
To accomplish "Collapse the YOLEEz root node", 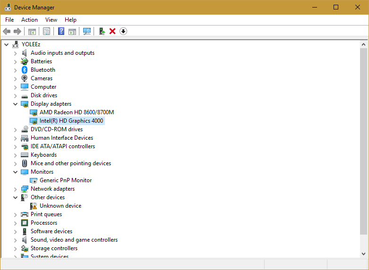I will pyautogui.click(x=7, y=44).
